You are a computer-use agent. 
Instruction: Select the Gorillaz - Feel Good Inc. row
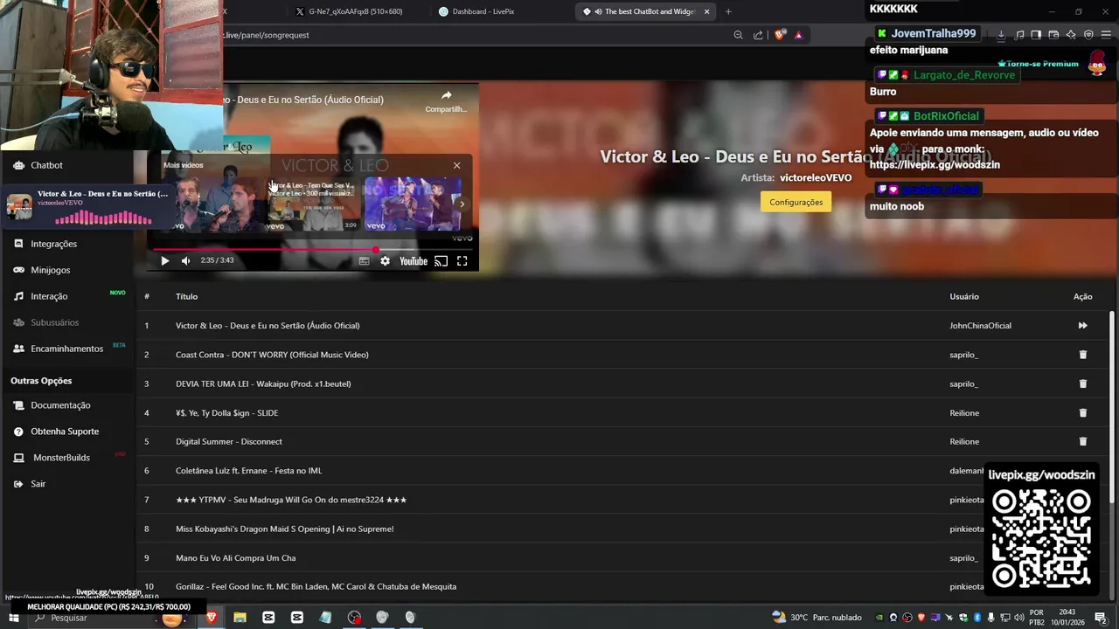(622, 587)
